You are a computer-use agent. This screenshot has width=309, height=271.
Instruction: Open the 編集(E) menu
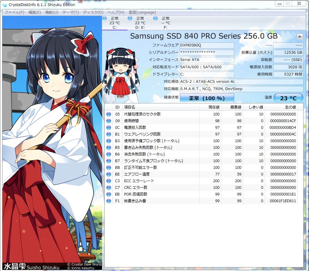pos(35,12)
